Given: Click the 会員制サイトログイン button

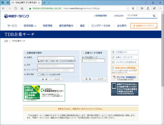Looking at the screenshot, I should point(144,26).
